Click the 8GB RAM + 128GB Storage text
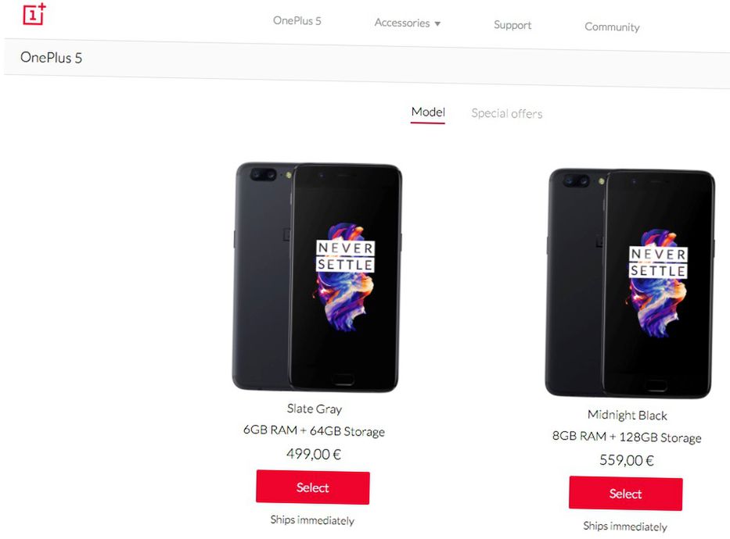This screenshot has width=730, height=539. point(627,437)
